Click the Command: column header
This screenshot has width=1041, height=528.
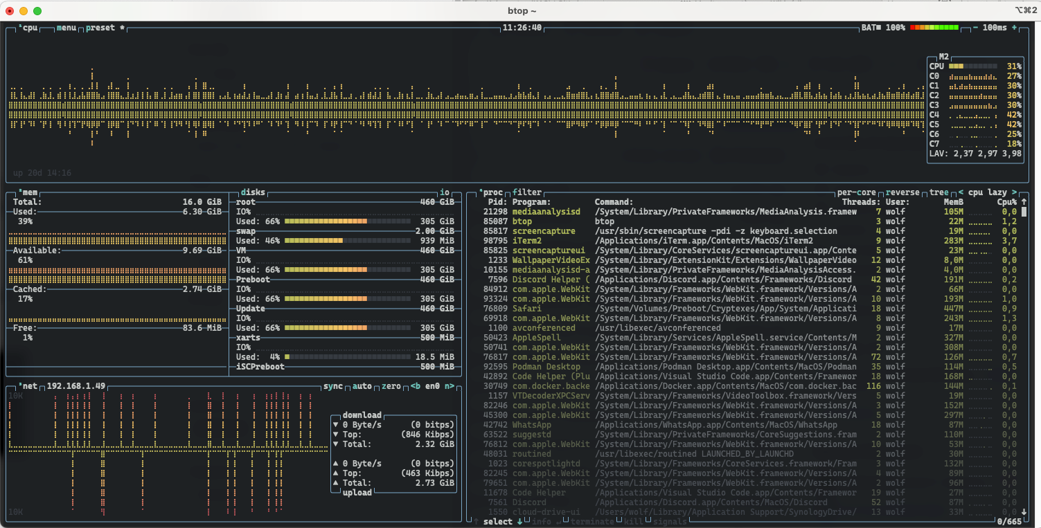pos(614,202)
